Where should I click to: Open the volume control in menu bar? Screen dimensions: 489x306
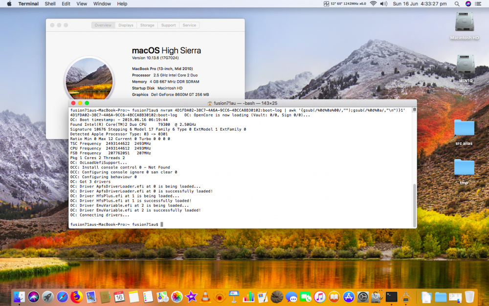(383, 4)
